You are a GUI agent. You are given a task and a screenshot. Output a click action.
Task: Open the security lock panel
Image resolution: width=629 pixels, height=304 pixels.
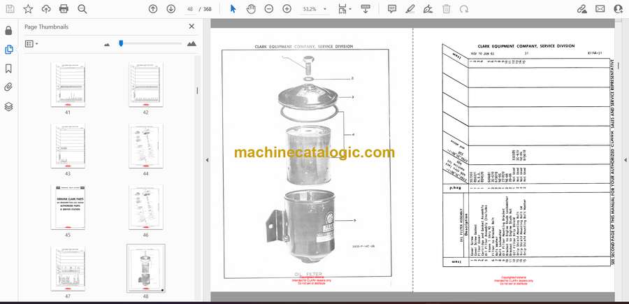pos(9,31)
